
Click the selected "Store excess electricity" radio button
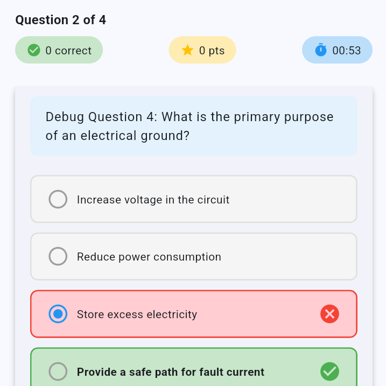click(x=58, y=314)
